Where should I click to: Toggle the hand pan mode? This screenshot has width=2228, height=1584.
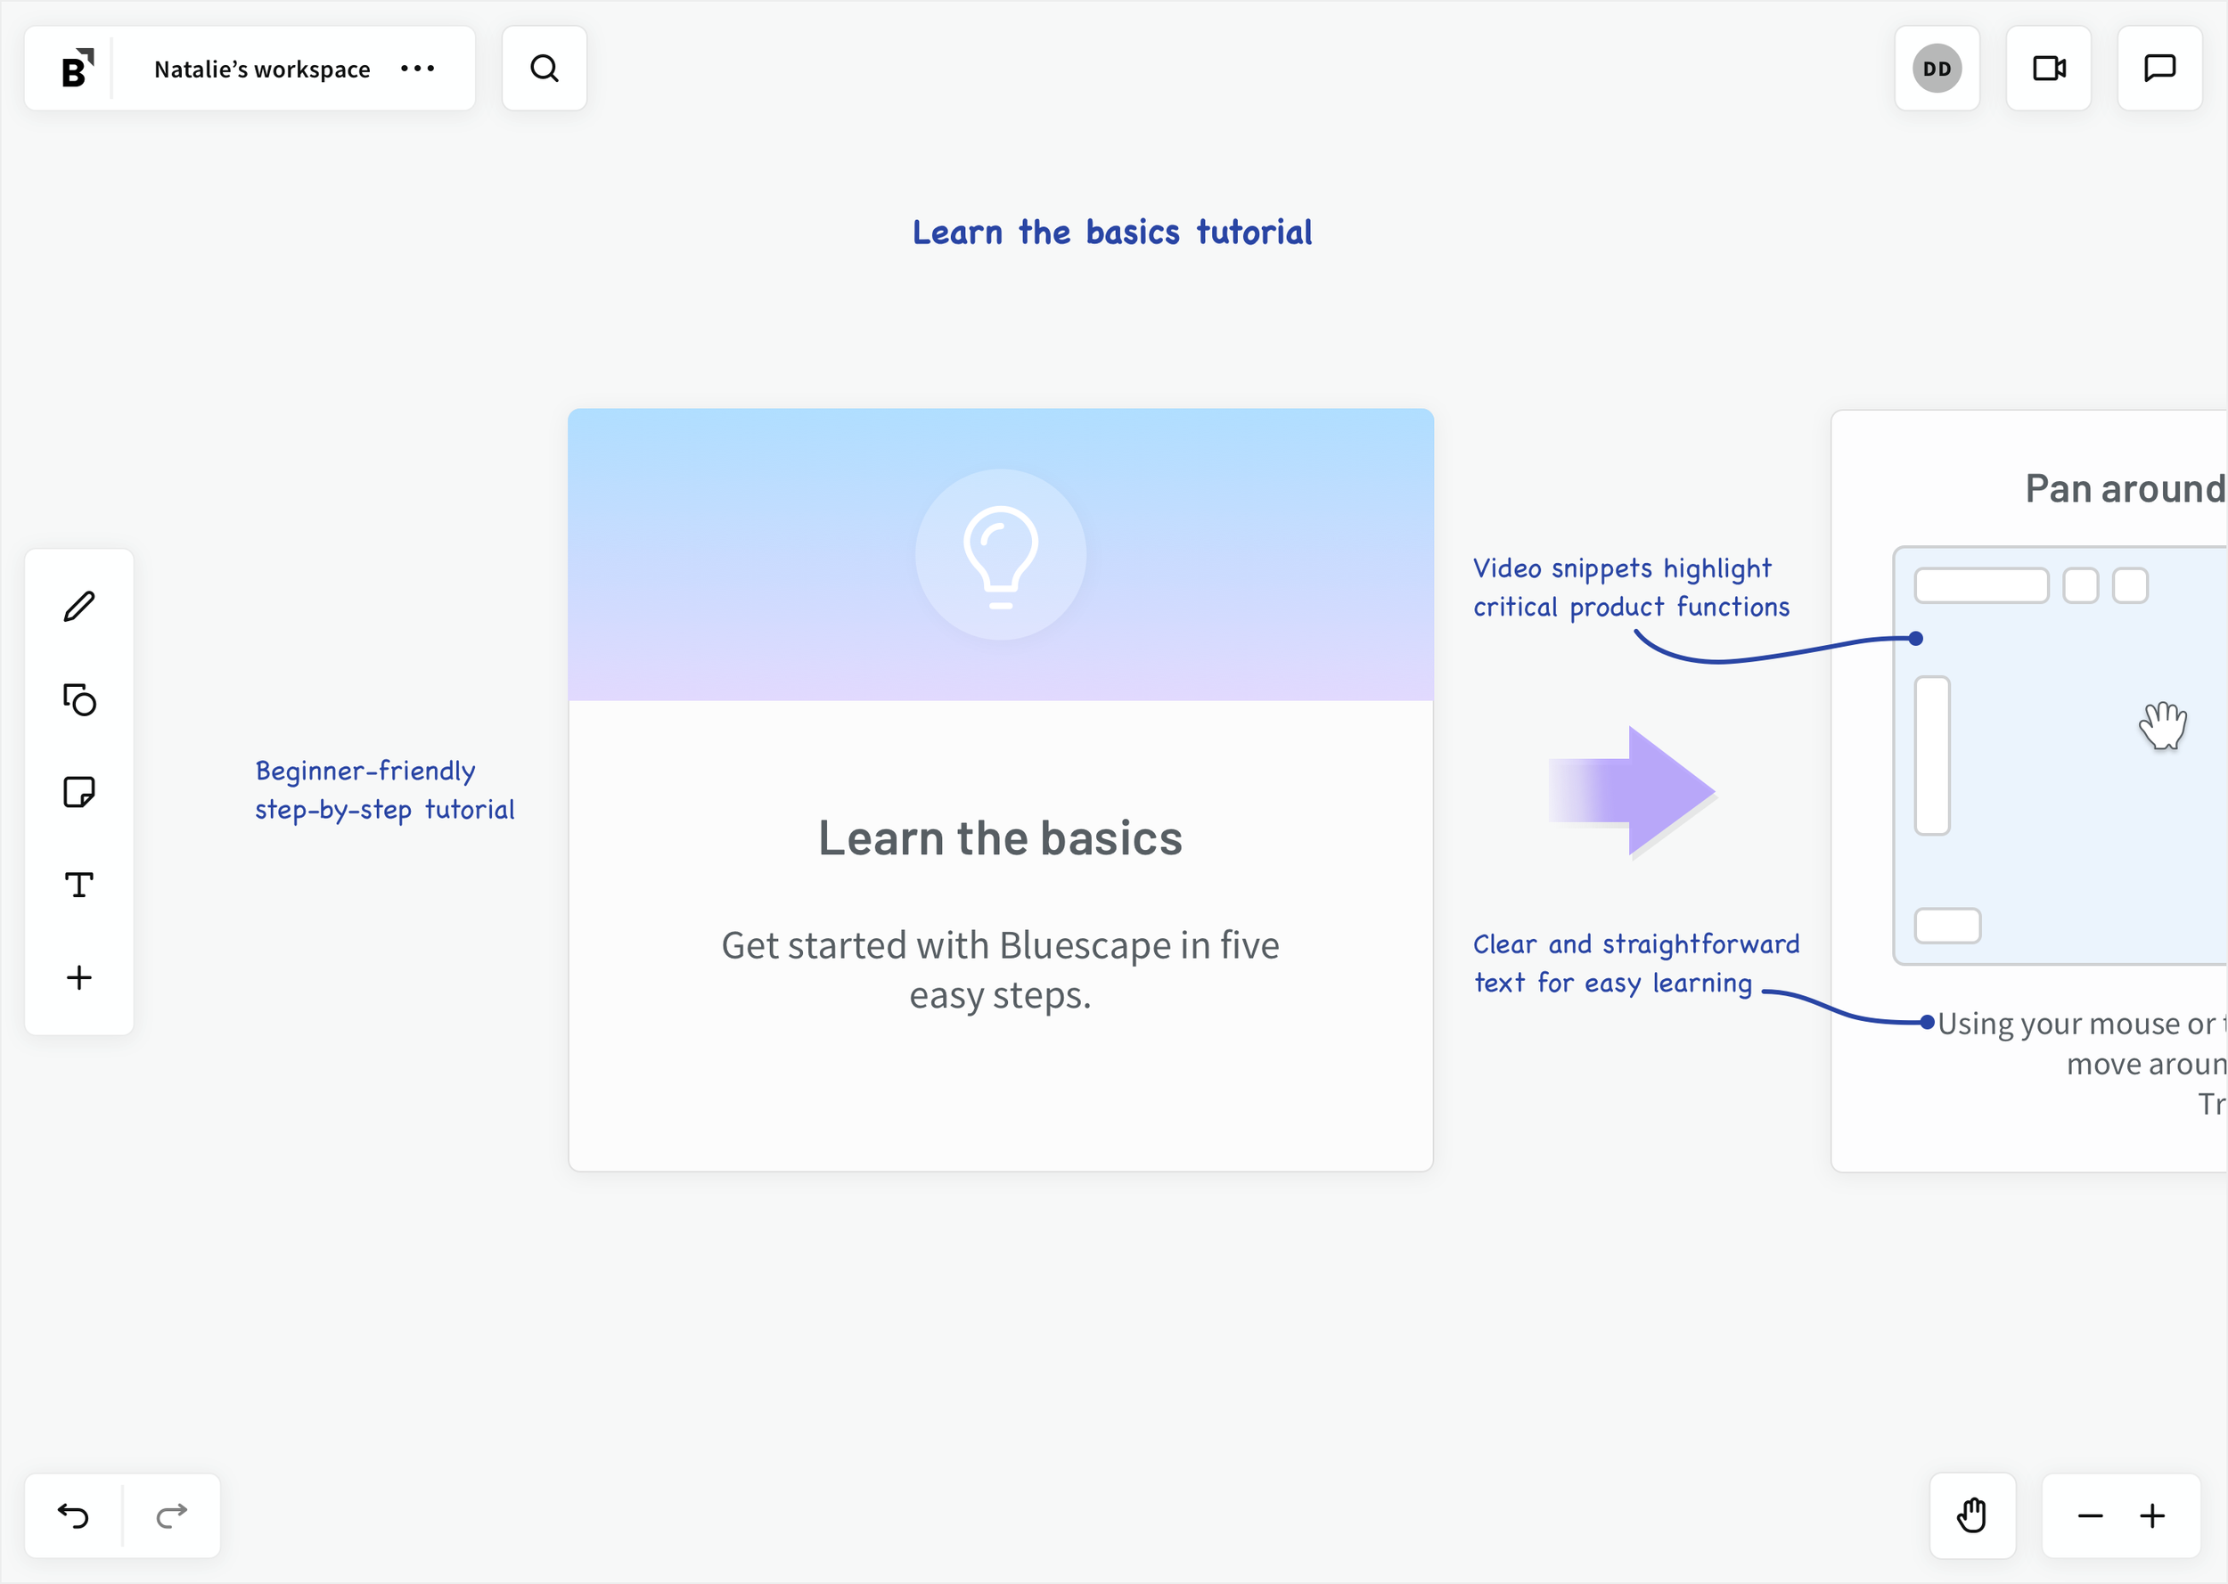coord(1972,1515)
